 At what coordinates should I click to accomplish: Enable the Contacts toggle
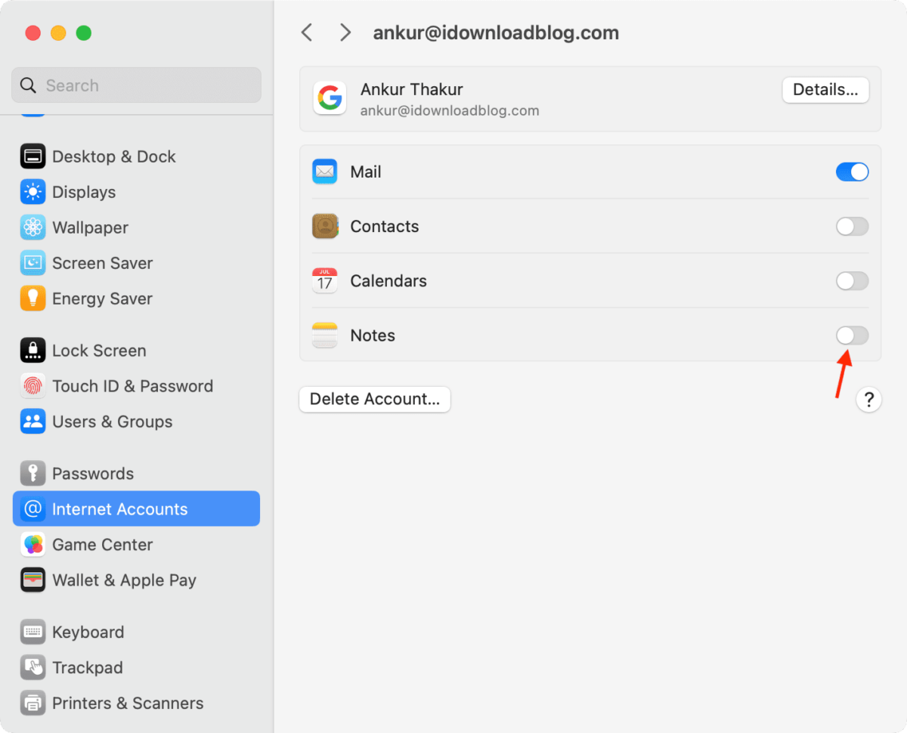[x=852, y=227]
